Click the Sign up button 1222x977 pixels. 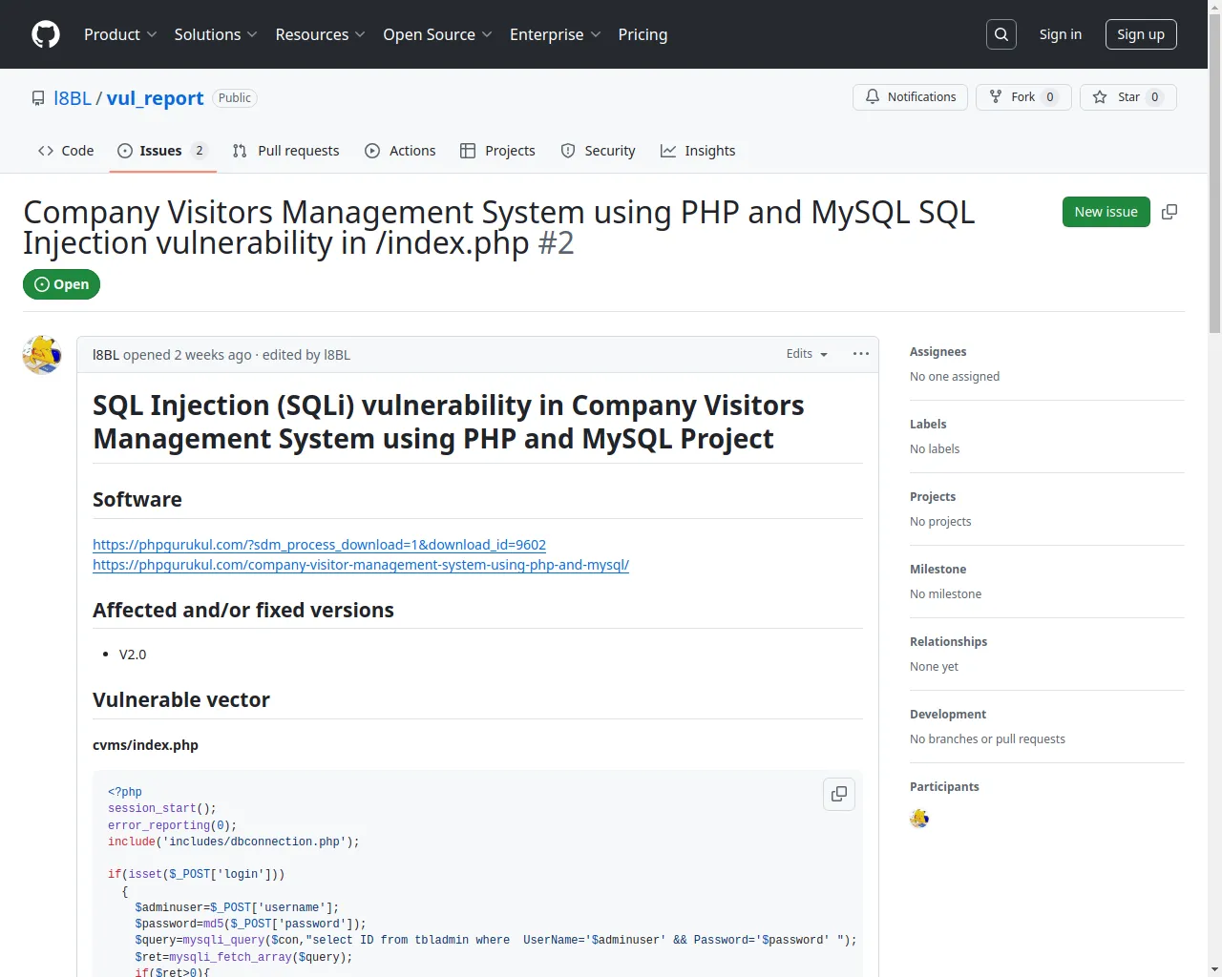[x=1141, y=34]
